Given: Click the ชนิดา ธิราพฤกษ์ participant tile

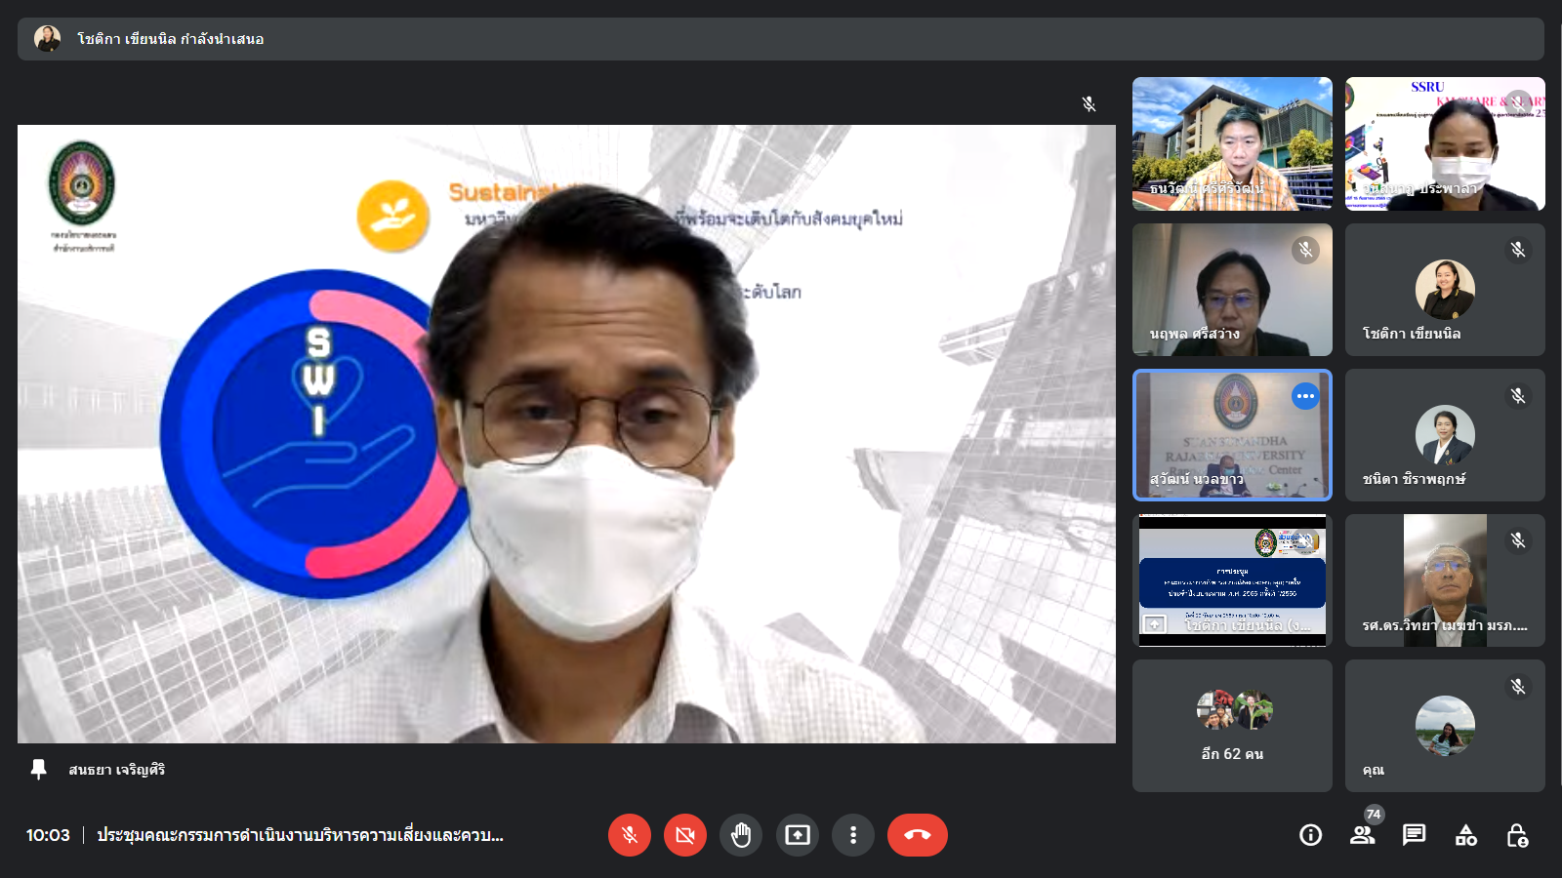Looking at the screenshot, I should [1445, 435].
